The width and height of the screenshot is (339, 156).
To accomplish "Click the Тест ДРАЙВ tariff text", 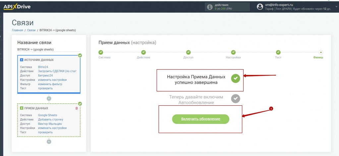I will pos(283,9).
